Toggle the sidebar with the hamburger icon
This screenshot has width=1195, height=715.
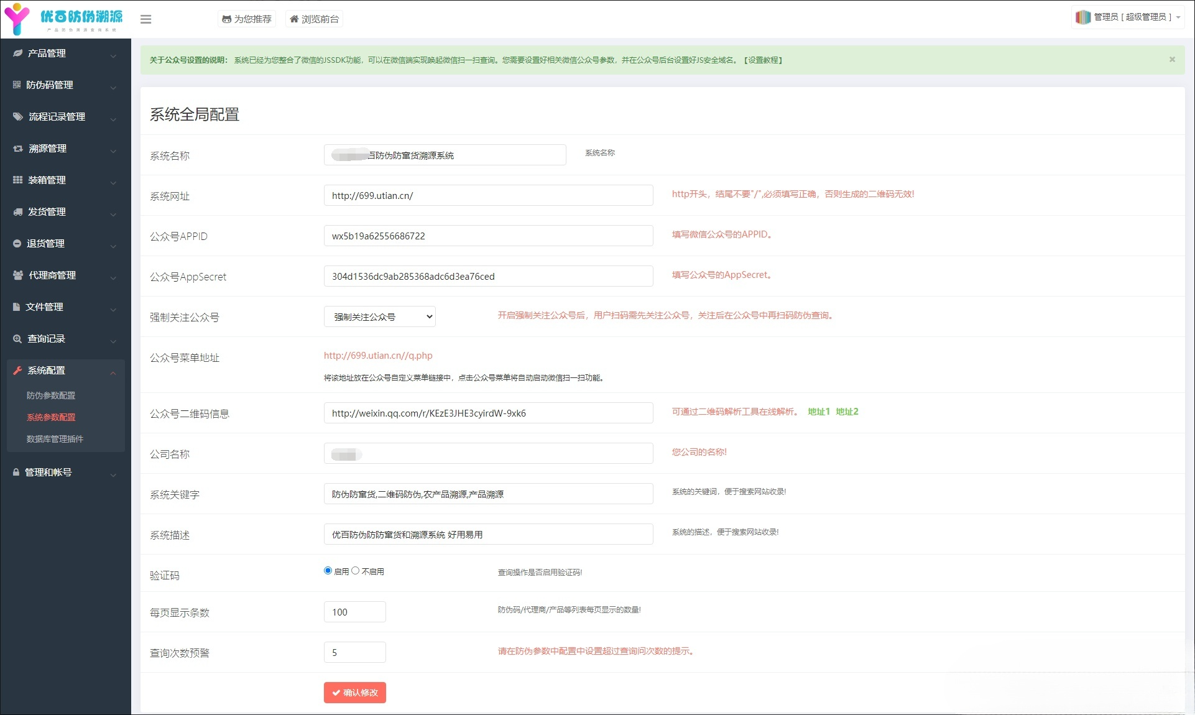(145, 19)
